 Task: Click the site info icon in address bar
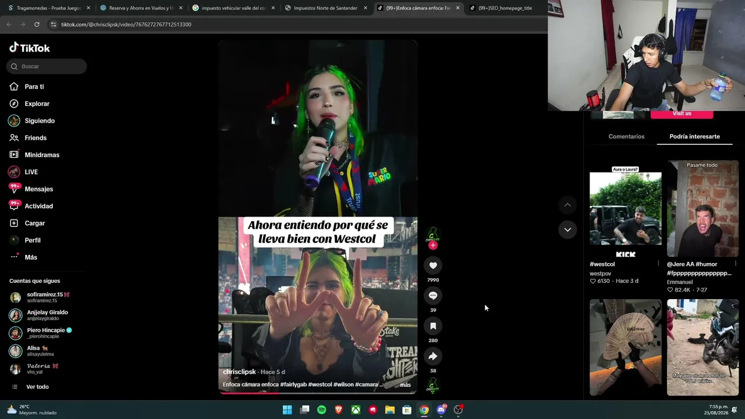click(x=54, y=24)
